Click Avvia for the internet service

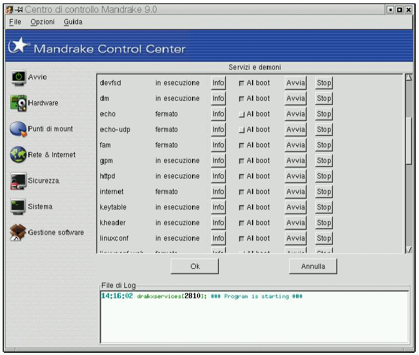click(295, 192)
